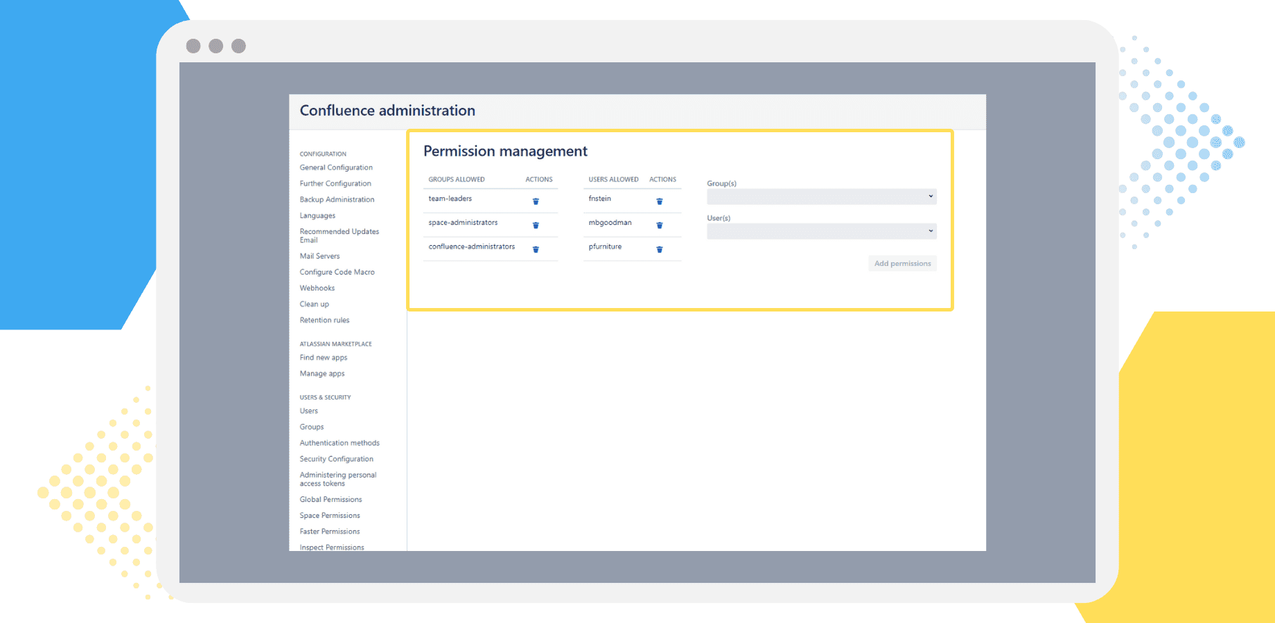Open Space Permissions
Viewport: 1275px width, 623px height.
(x=330, y=516)
